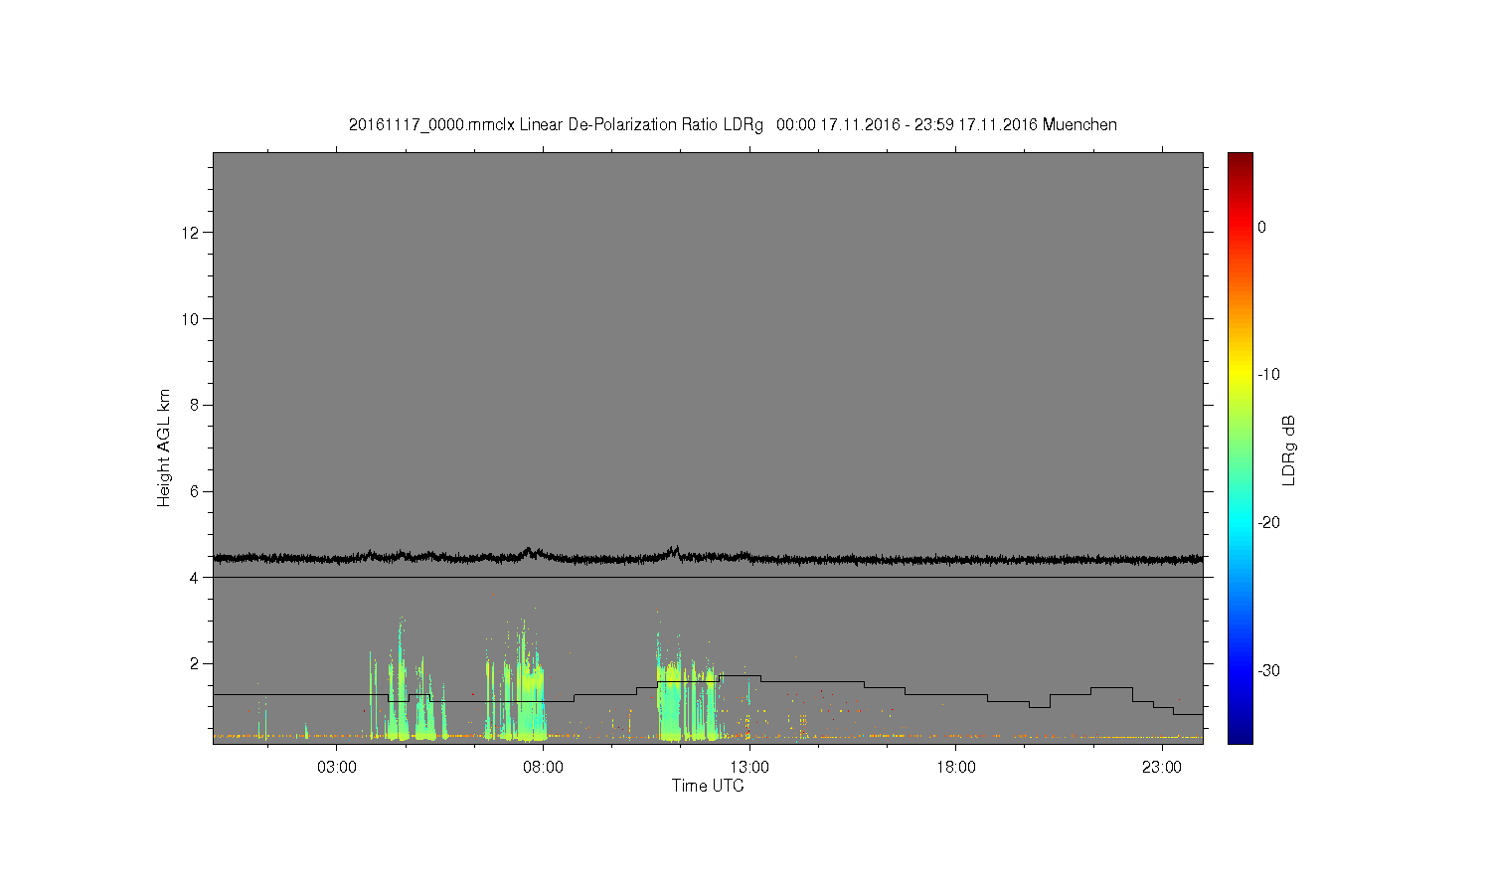Screen dimensions: 1491x895
Task: Click the colorbar value -20
Action: click(x=1269, y=523)
